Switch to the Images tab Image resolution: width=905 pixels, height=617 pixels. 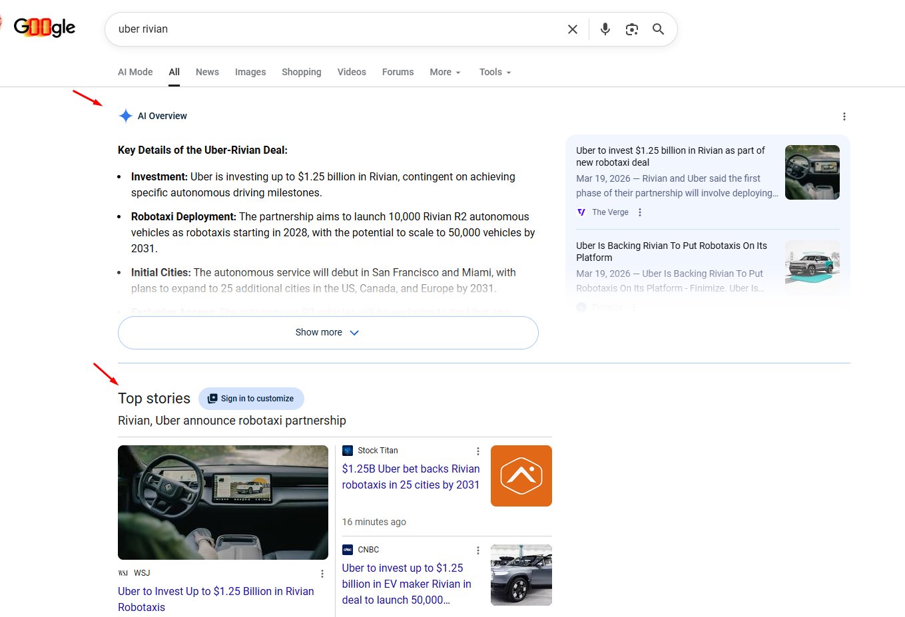250,72
